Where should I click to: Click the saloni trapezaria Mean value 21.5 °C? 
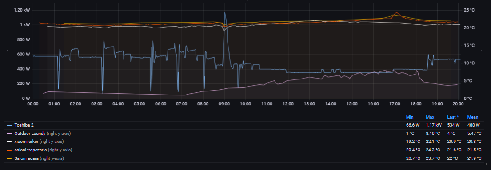(x=475, y=150)
